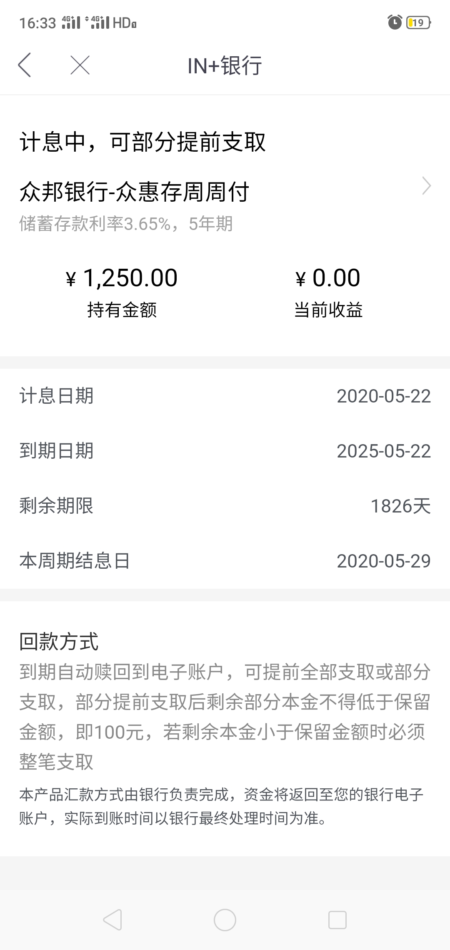Select the 到期日期 2025-05-22 row
Viewport: 450px width, 950px height.
pos(225,451)
